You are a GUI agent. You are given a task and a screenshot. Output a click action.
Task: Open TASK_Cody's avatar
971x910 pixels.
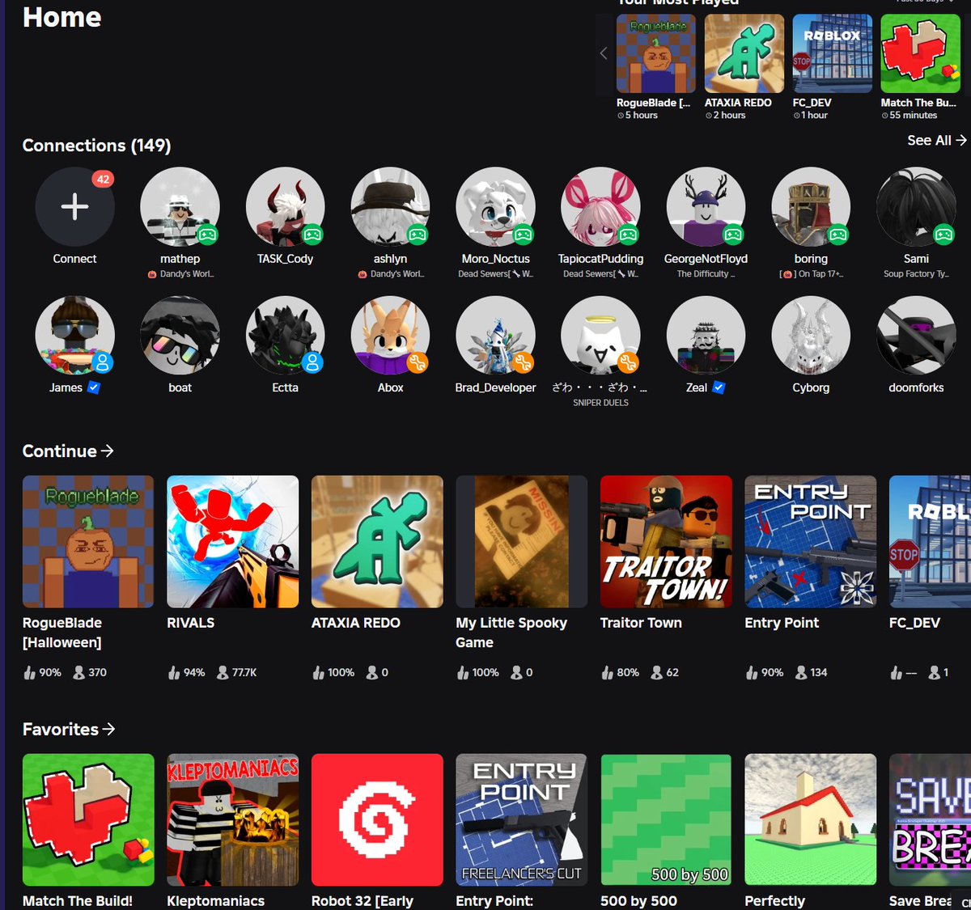pyautogui.click(x=285, y=206)
